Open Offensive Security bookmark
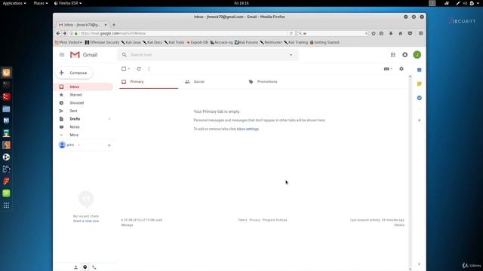 102,42
